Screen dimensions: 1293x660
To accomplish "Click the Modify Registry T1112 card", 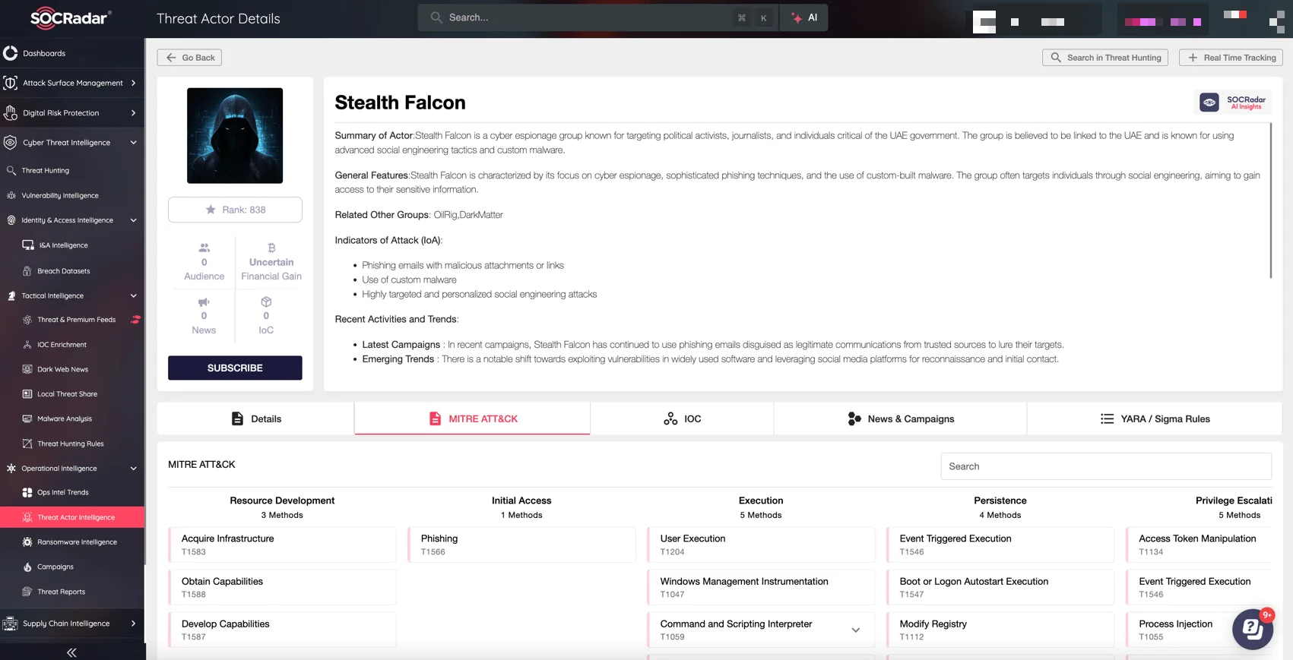I will point(1000,630).
